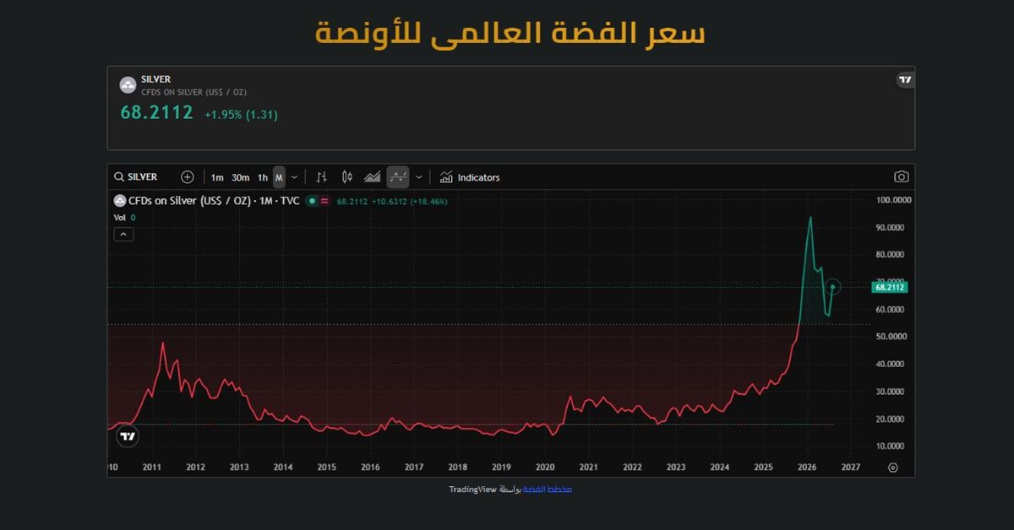Expand the chart style dropdown arrow
Image resolution: width=1014 pixels, height=530 pixels.
(418, 177)
